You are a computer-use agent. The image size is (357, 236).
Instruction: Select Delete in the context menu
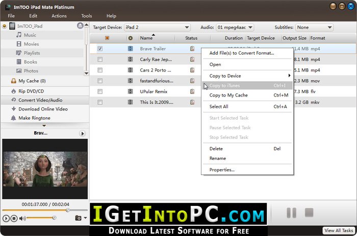247,149
